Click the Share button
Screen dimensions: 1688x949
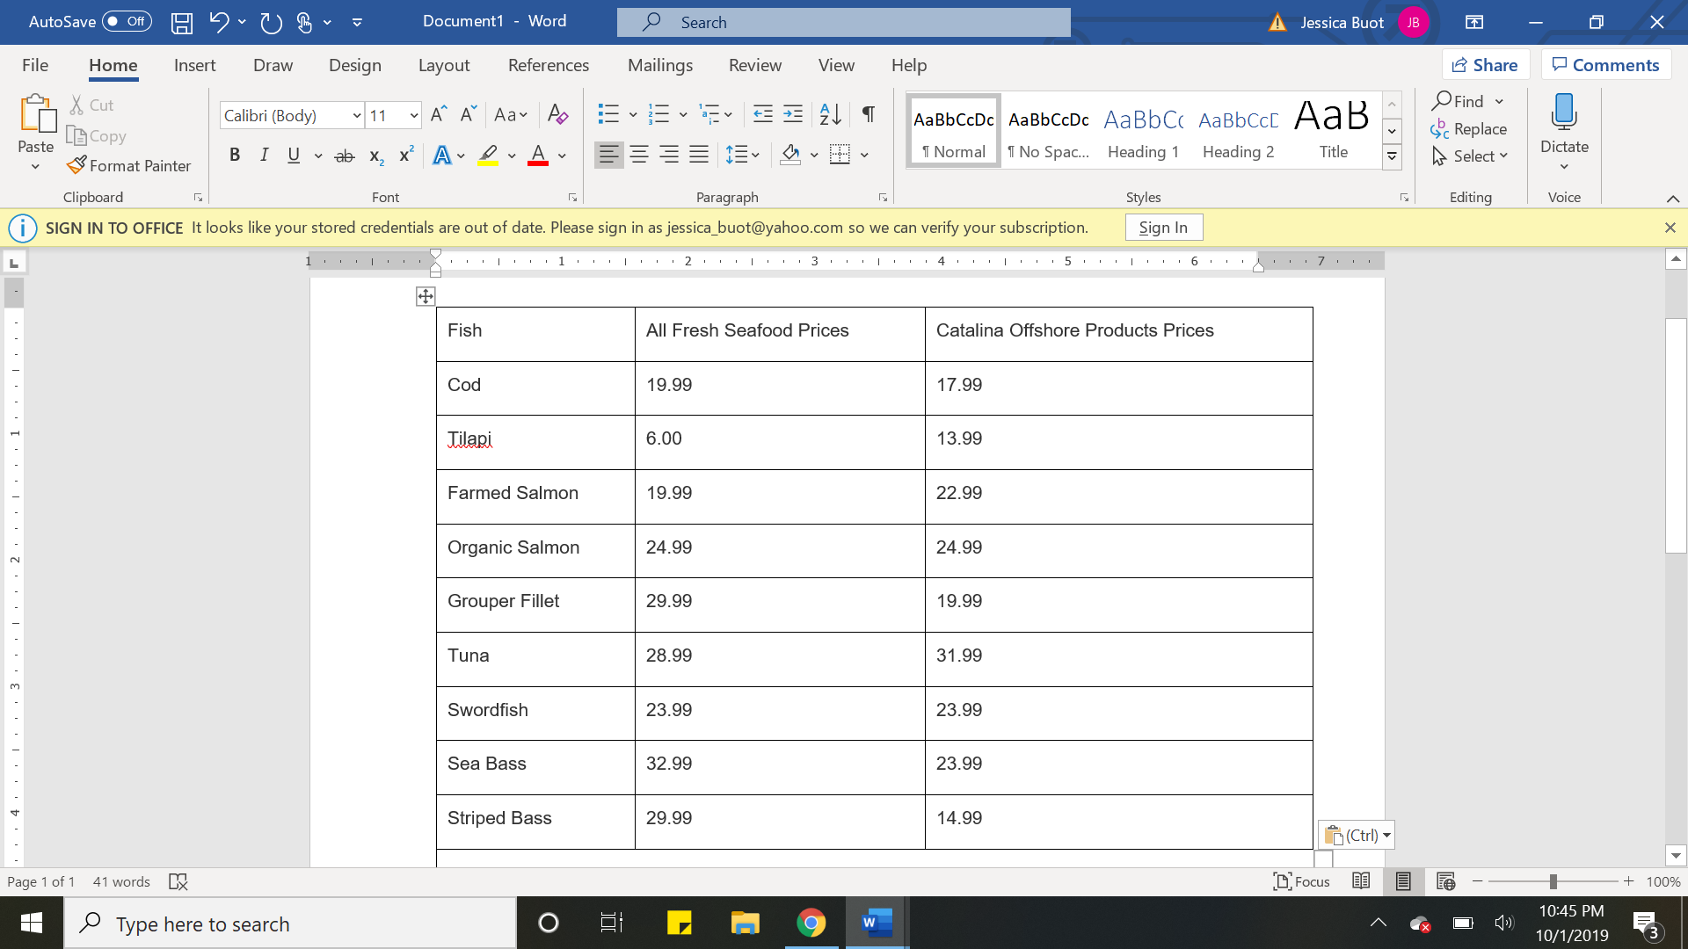pyautogui.click(x=1485, y=65)
